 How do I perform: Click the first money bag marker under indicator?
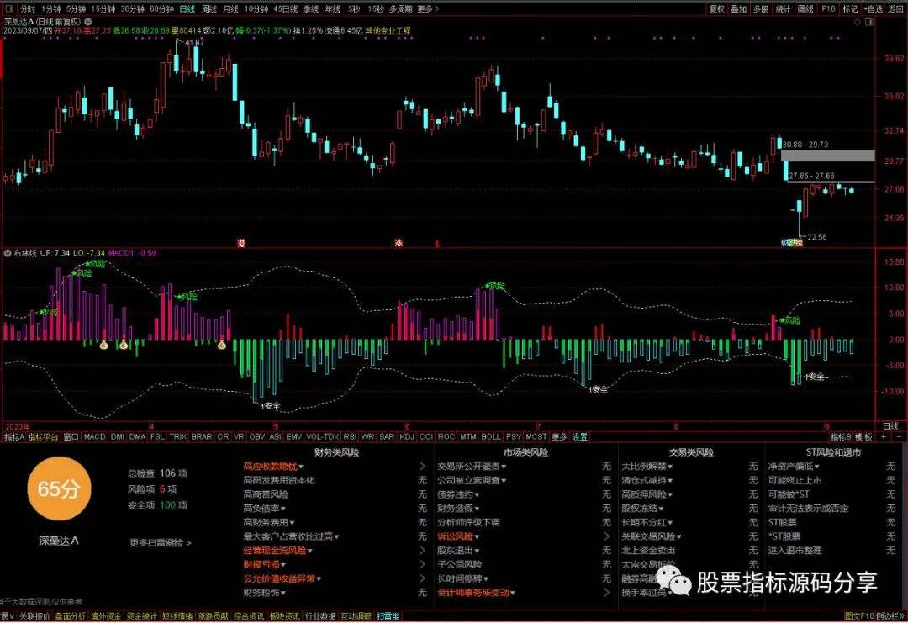tap(103, 345)
